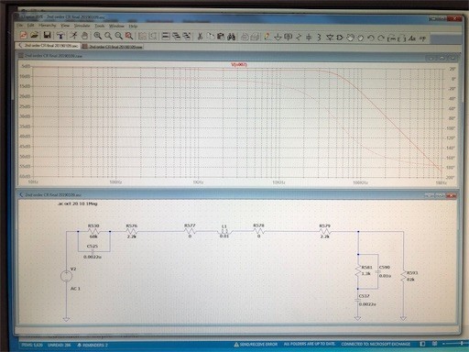
Task: Open the View menu
Action: [65, 26]
